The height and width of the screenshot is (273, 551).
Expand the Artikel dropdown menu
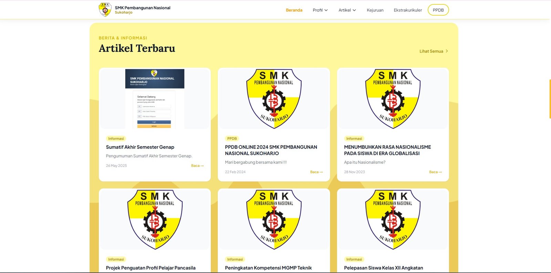[347, 10]
